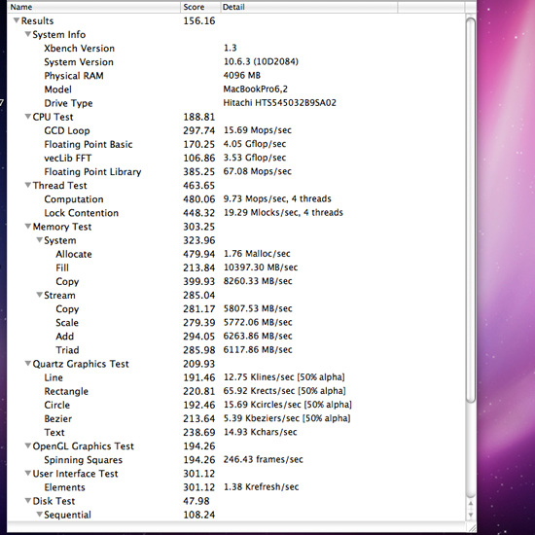The width and height of the screenshot is (535, 535).
Task: Collapse the Disk Test triangle
Action: (28, 501)
